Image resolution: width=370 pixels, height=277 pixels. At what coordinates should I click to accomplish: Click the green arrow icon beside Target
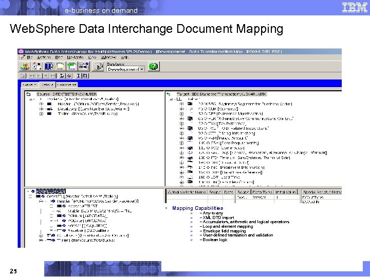(x=168, y=94)
